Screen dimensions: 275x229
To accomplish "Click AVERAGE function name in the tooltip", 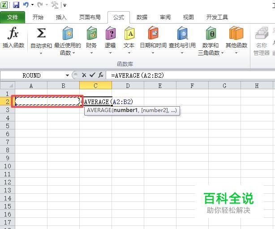I will [x=99, y=110].
